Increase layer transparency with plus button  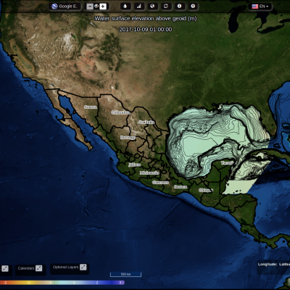point(103,7)
